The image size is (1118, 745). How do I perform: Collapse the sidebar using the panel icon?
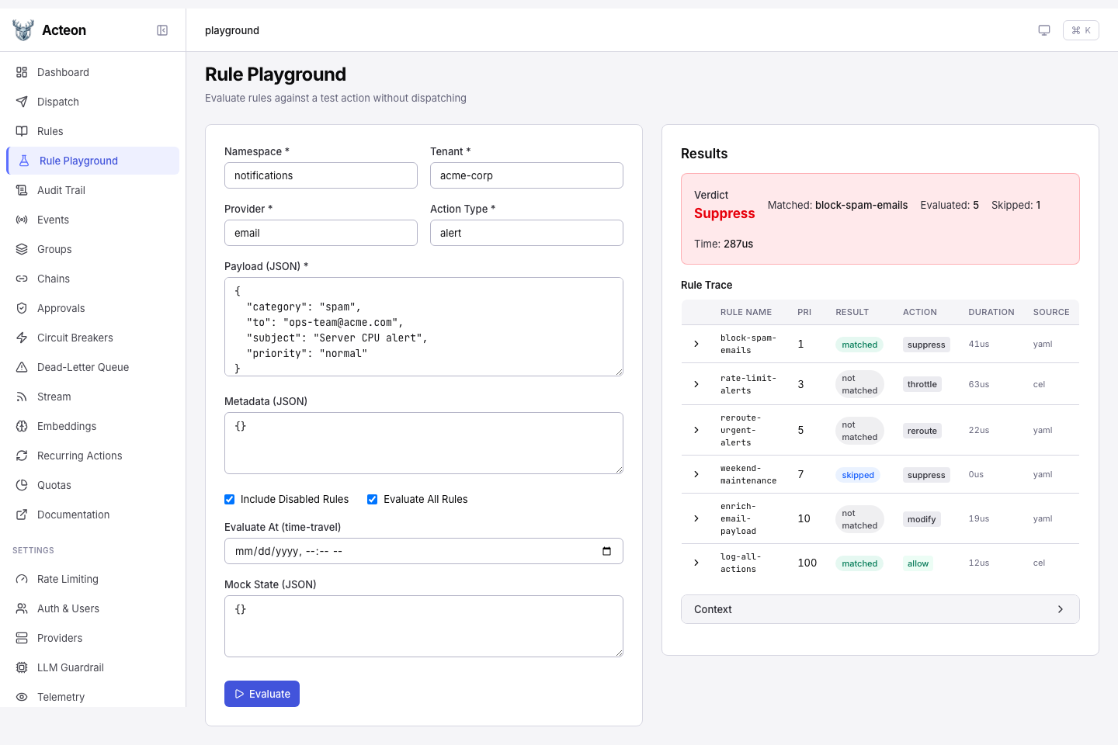(x=162, y=30)
